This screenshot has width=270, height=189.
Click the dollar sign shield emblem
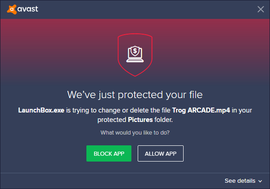[135, 51]
